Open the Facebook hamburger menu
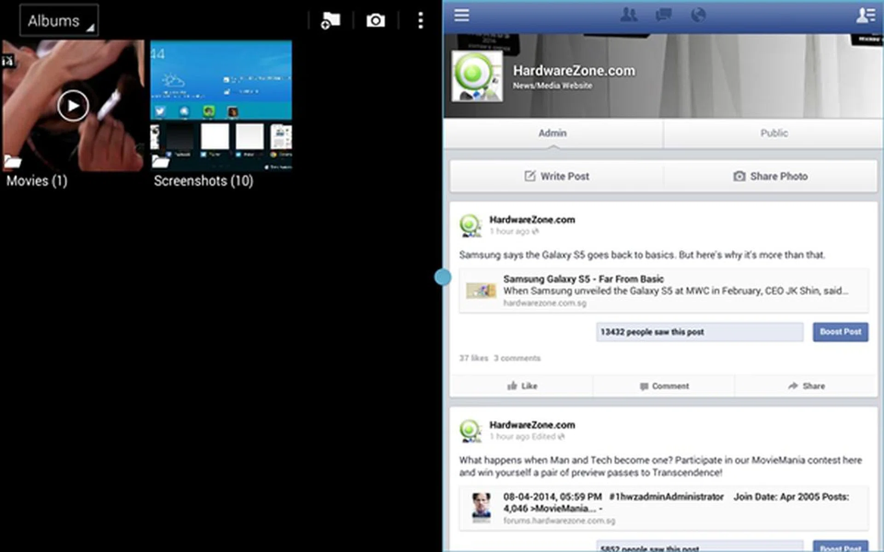The width and height of the screenshot is (884, 552). pos(461,15)
